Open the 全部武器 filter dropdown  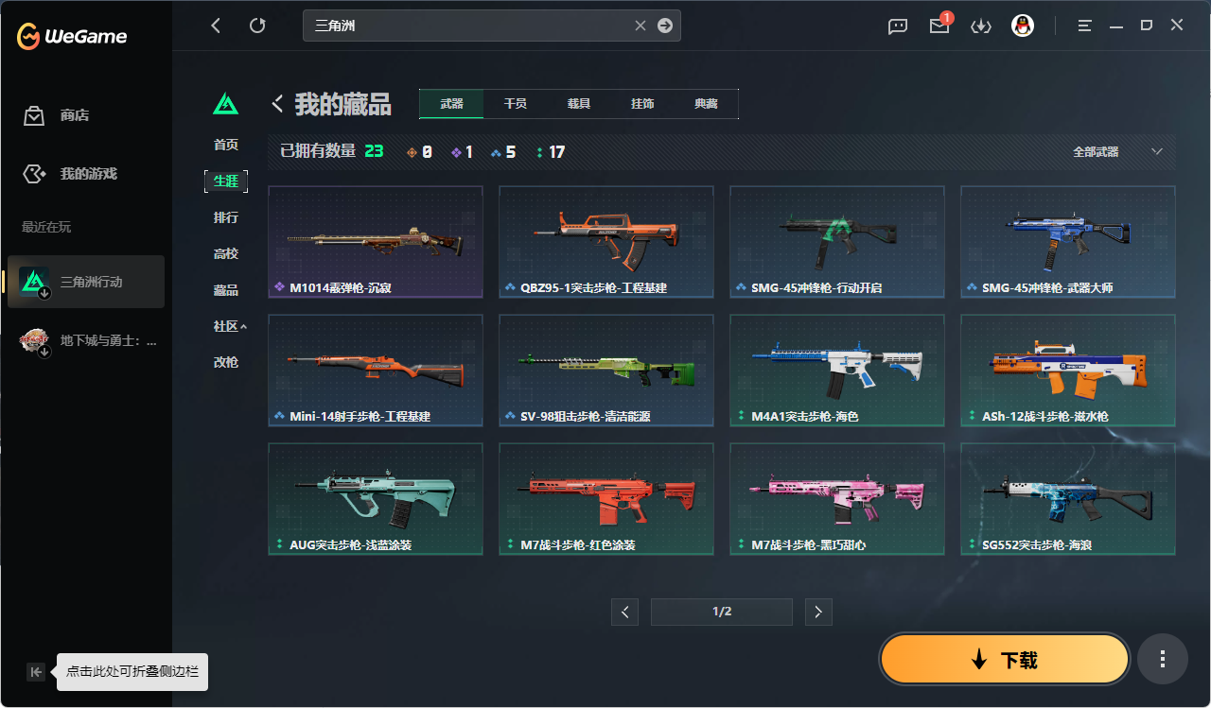[x=1118, y=151]
